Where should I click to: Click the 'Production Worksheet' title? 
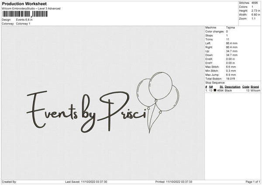(24, 3)
